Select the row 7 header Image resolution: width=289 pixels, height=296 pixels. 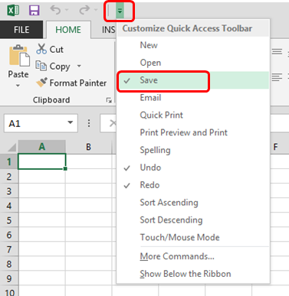click(9, 249)
